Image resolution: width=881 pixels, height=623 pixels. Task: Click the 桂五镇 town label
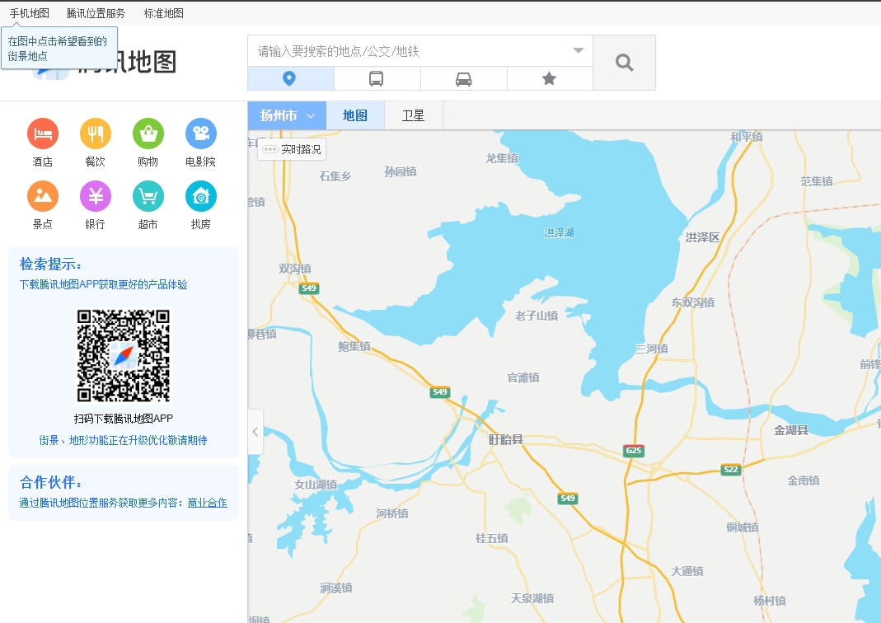tap(492, 538)
